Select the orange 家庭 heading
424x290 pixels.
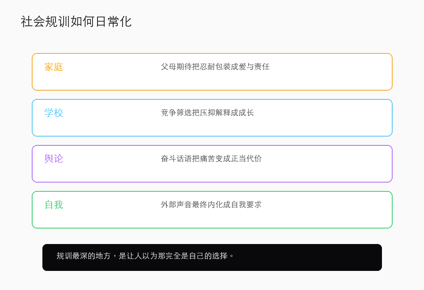point(54,67)
